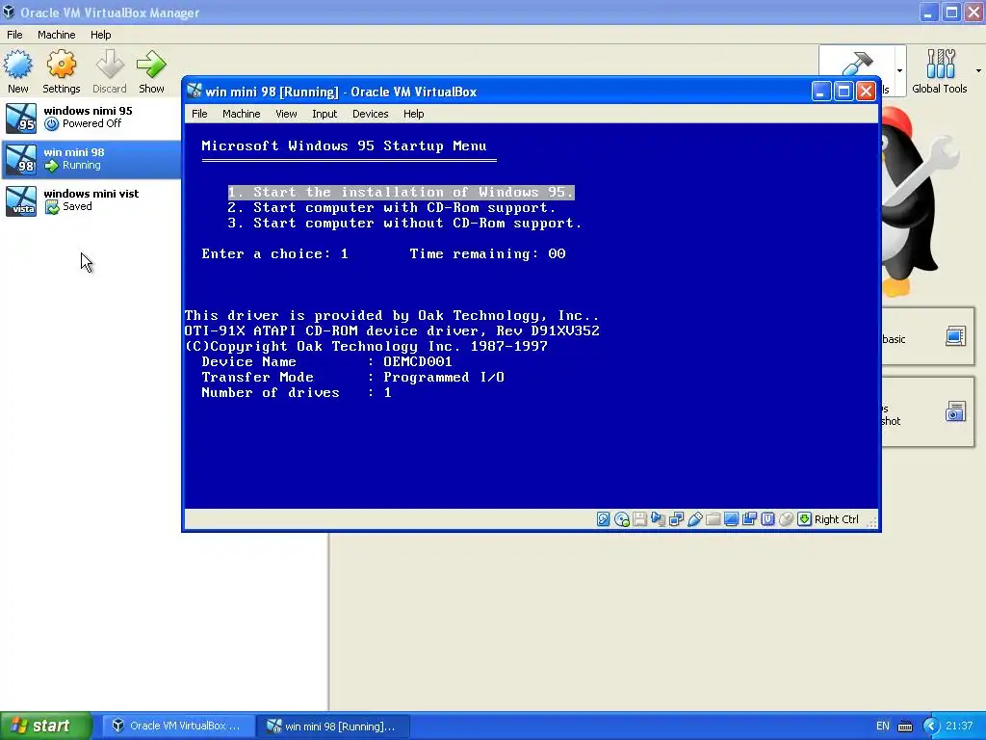Maximize the win mini 98 VM window
The width and height of the screenshot is (986, 740).
[843, 92]
